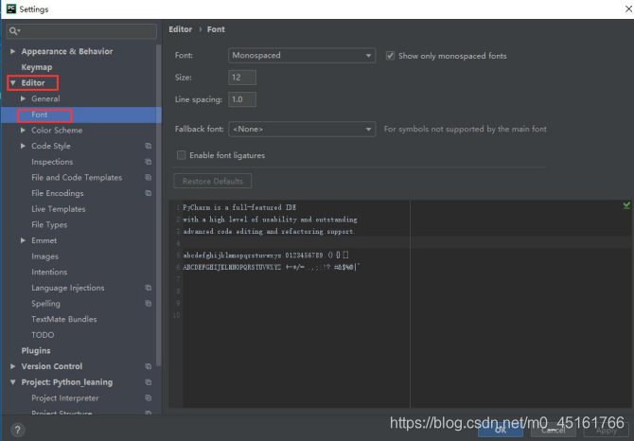Collapse the Project: Python_leaning section
Viewport: 634px width, 441px height.
point(13,382)
